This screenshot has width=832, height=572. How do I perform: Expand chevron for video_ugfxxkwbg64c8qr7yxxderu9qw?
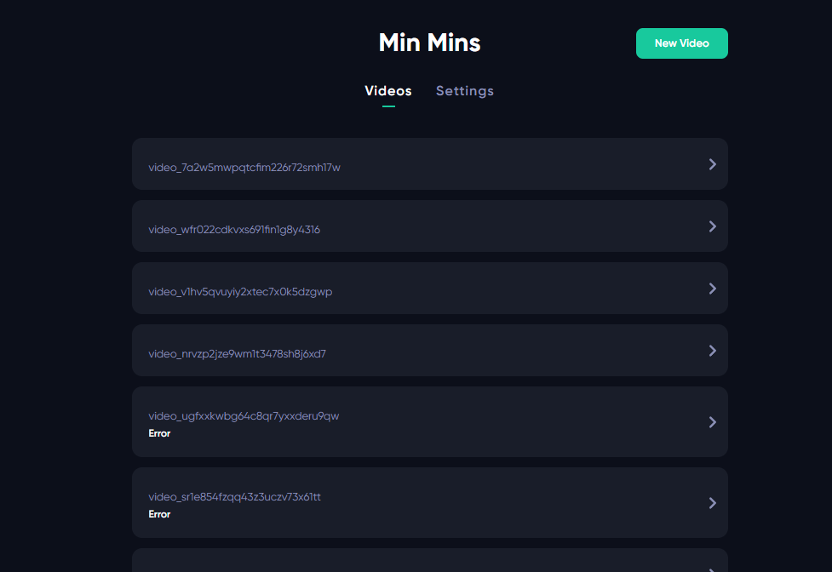click(x=713, y=422)
